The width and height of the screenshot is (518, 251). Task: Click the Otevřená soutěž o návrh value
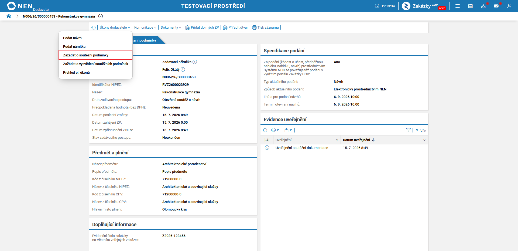pos(181,100)
